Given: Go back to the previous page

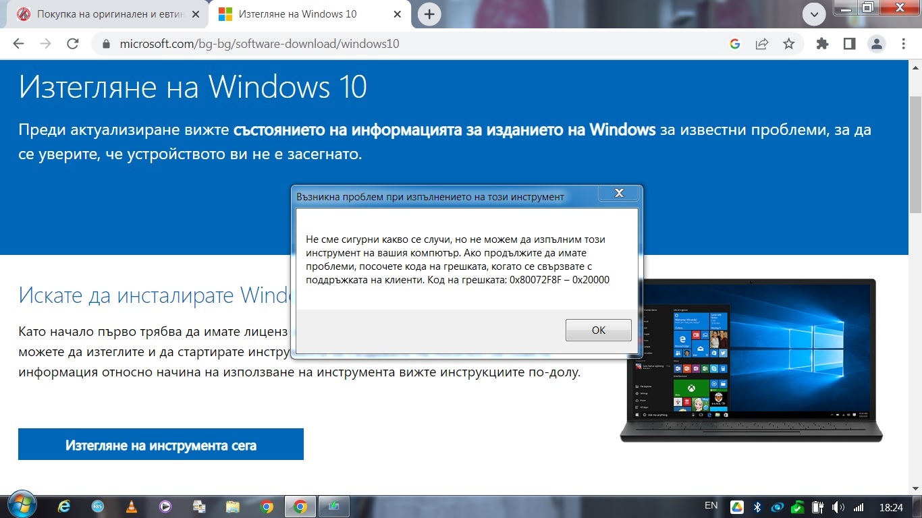Looking at the screenshot, I should coord(19,44).
